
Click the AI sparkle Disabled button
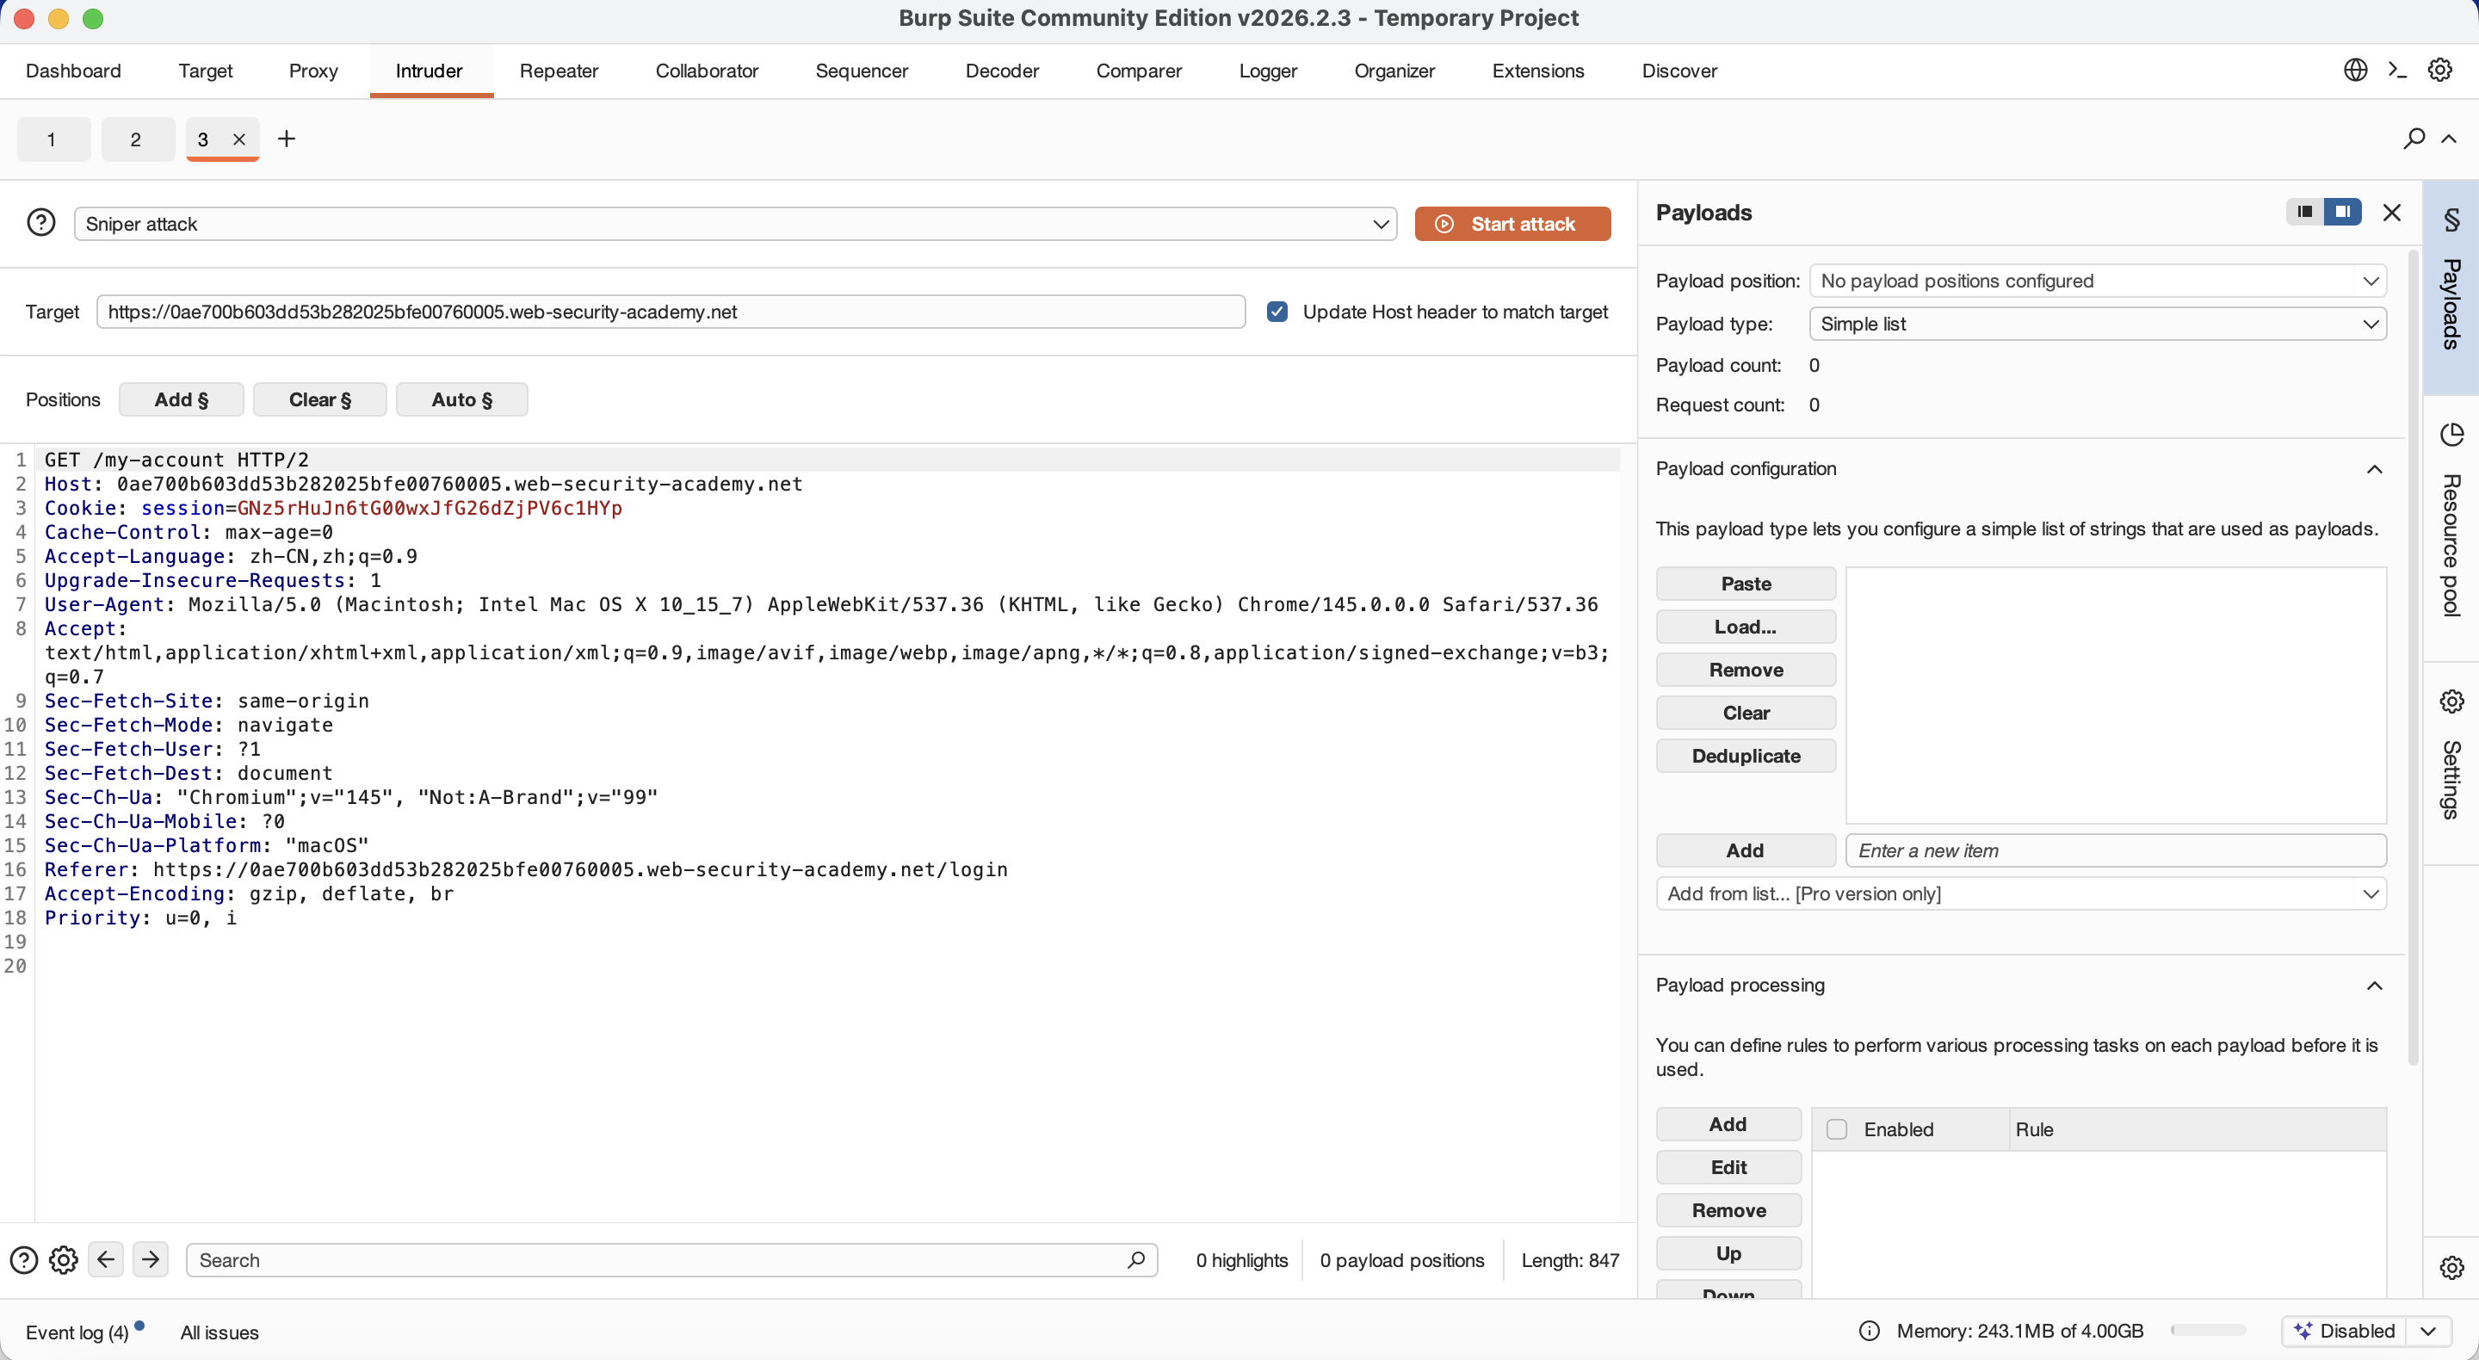(x=2344, y=1331)
